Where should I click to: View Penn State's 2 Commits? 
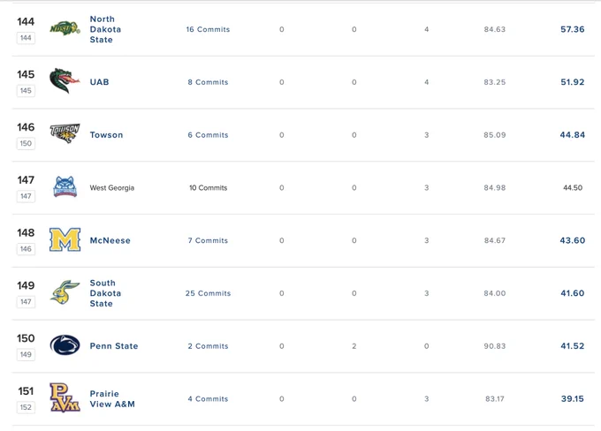[208, 346]
